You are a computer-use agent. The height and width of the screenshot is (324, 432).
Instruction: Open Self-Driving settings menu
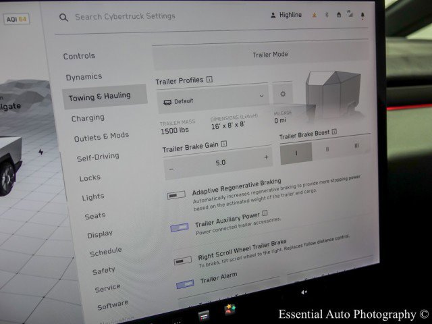click(98, 157)
